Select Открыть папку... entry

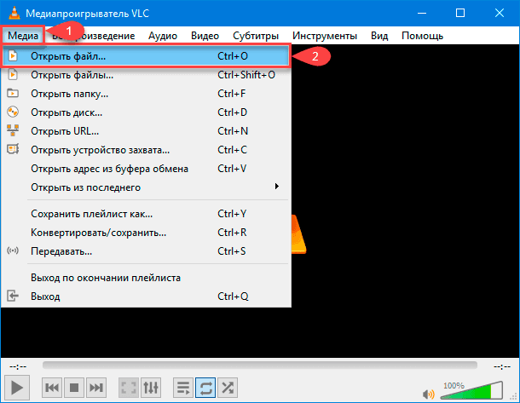click(146, 94)
